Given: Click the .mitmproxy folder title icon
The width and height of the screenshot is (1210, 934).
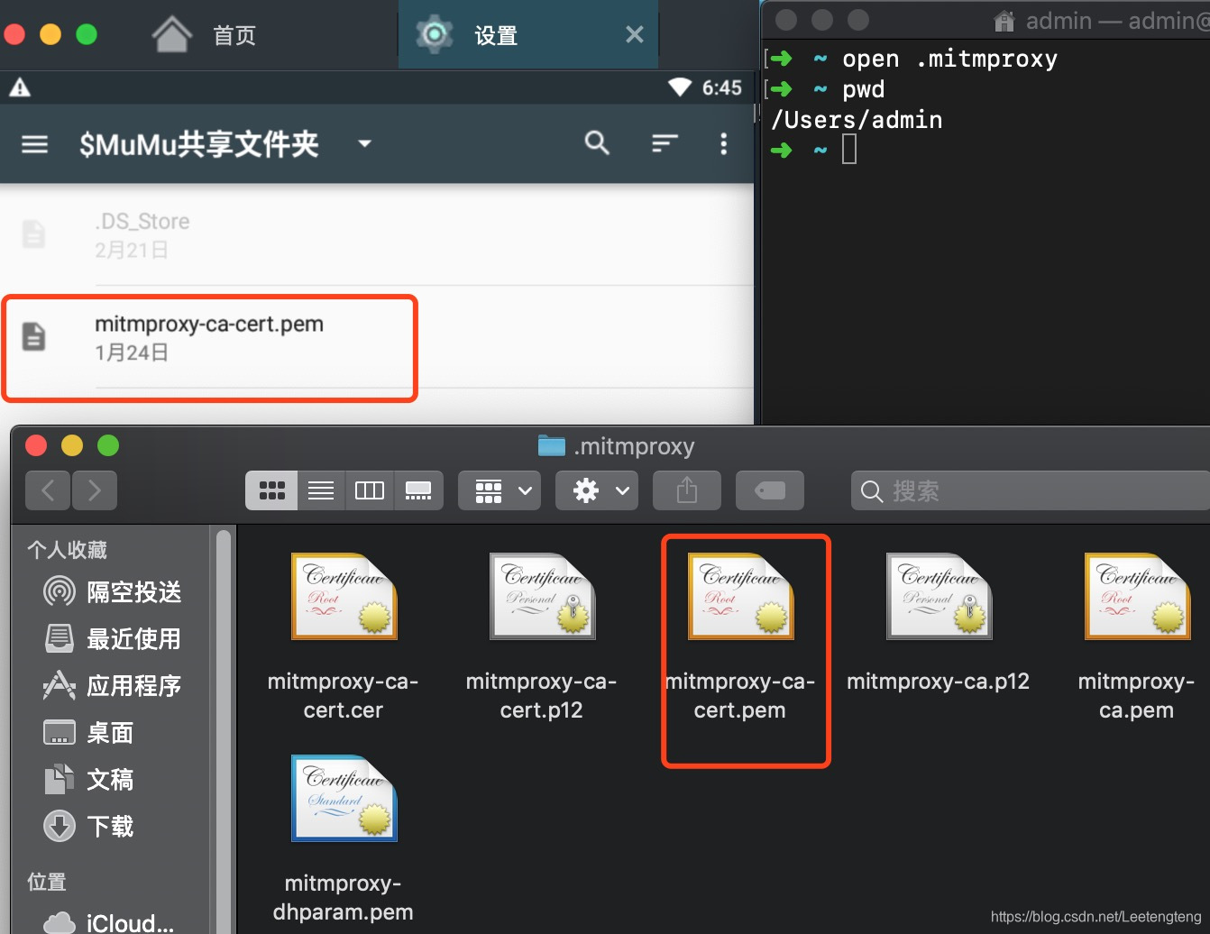Looking at the screenshot, I should (551, 445).
